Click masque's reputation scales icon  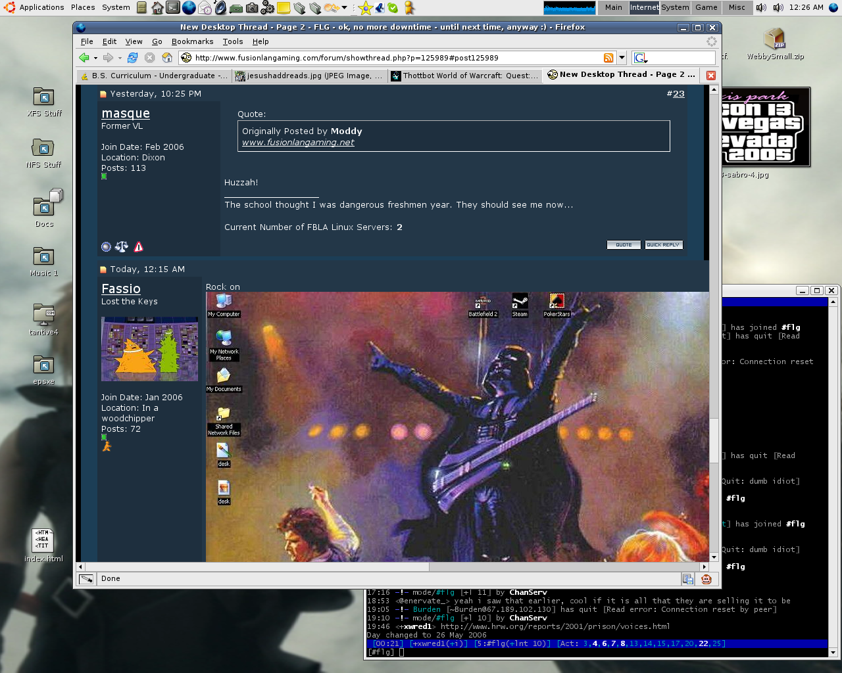pos(122,247)
